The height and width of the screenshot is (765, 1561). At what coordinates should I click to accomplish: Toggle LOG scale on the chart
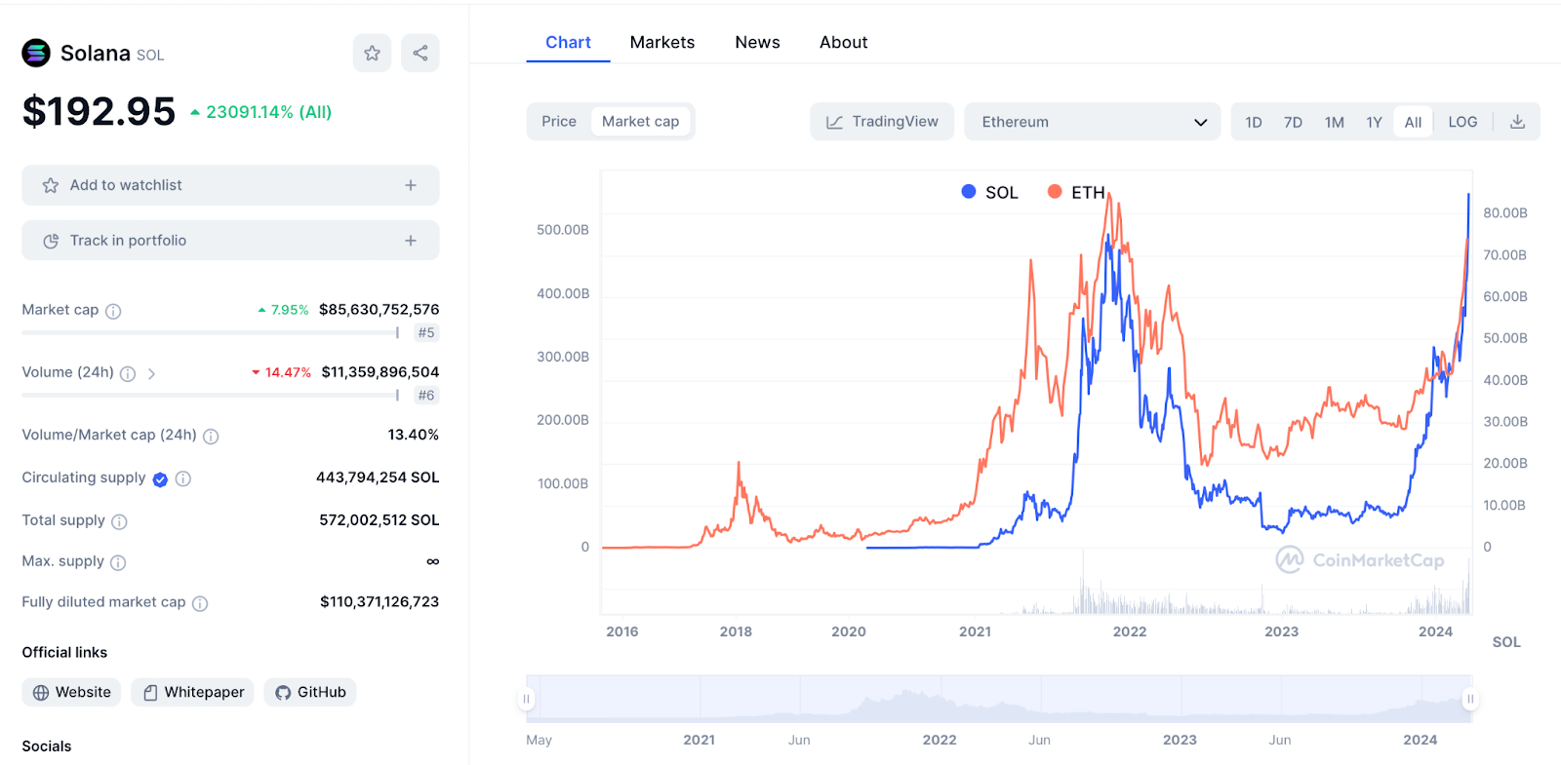1462,122
